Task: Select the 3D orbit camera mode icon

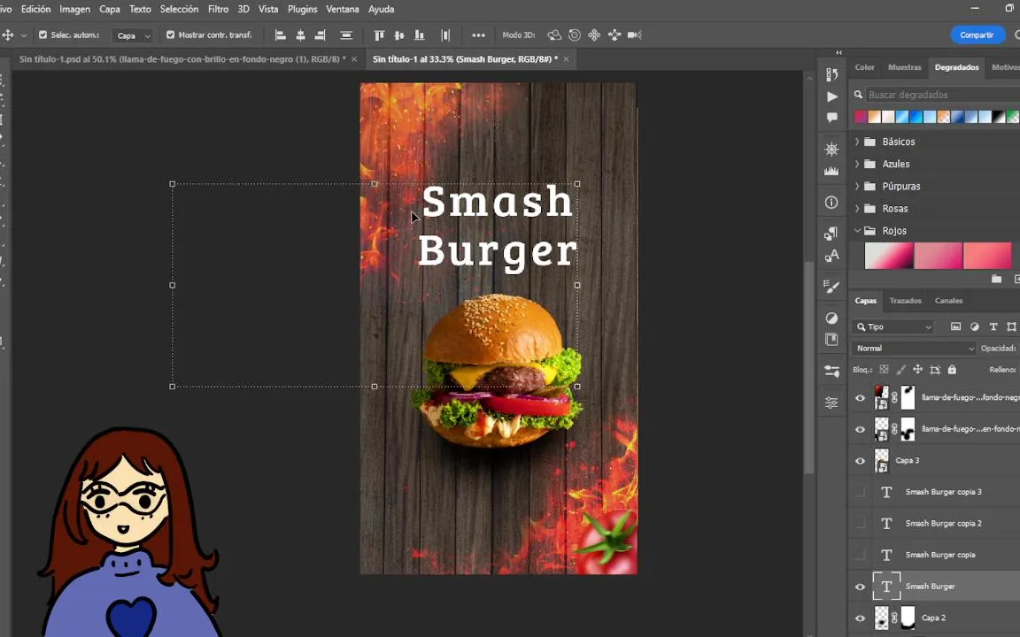Action: click(554, 35)
